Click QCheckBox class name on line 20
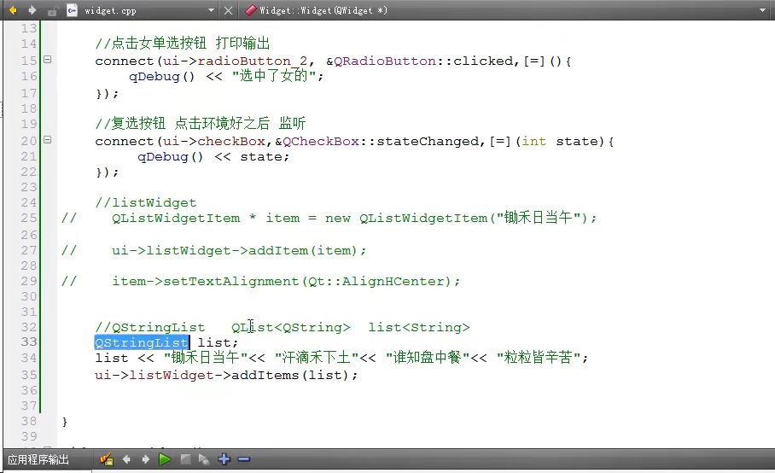 [321, 142]
